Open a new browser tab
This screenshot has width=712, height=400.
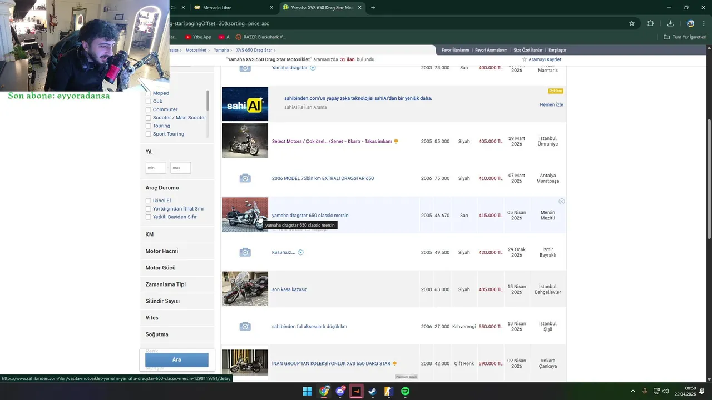[373, 8]
